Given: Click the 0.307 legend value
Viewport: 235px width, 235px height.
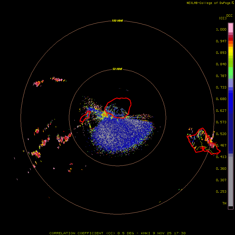Looking at the screenshot, I should tap(221, 180).
